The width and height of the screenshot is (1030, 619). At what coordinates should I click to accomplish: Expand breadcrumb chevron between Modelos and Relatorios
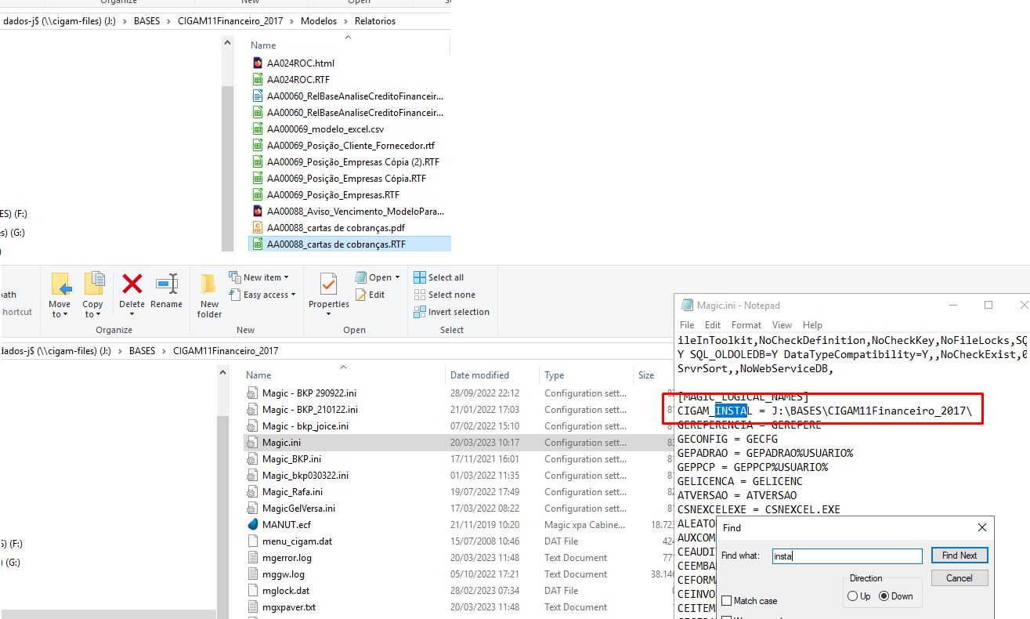pos(346,21)
